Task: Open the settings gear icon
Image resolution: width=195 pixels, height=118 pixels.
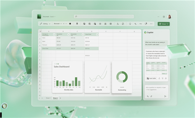Action: 164,17
